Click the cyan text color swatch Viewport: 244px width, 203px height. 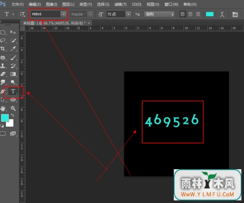pos(210,14)
